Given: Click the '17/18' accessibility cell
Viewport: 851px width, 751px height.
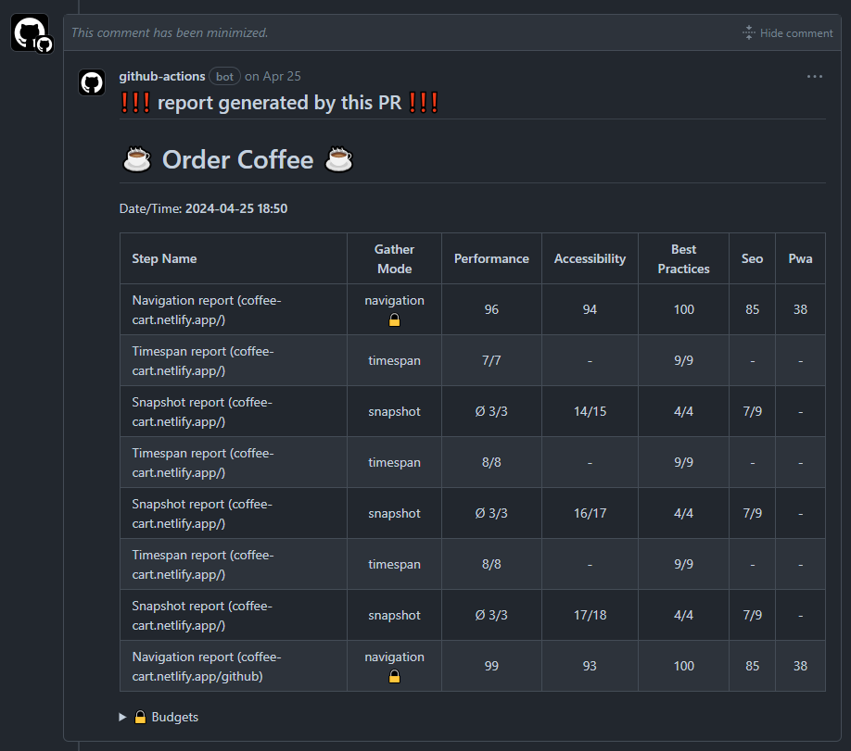Looking at the screenshot, I should point(590,616).
